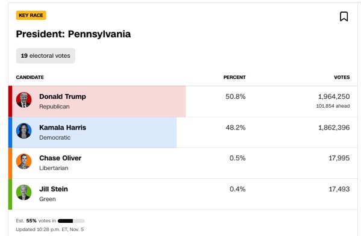Click Trump's 1,964,250 vote count
The width and height of the screenshot is (361, 236).
[334, 96]
